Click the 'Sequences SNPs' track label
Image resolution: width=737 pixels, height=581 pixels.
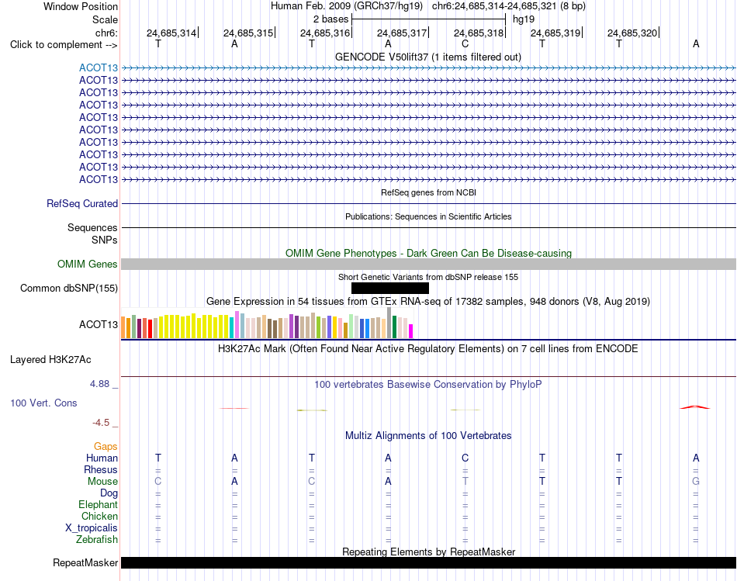pos(92,233)
